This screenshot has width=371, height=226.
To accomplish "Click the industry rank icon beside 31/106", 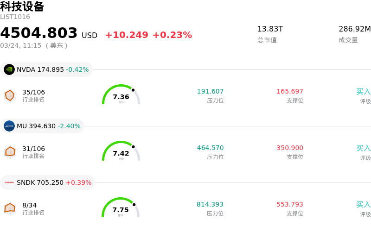I will [10, 152].
